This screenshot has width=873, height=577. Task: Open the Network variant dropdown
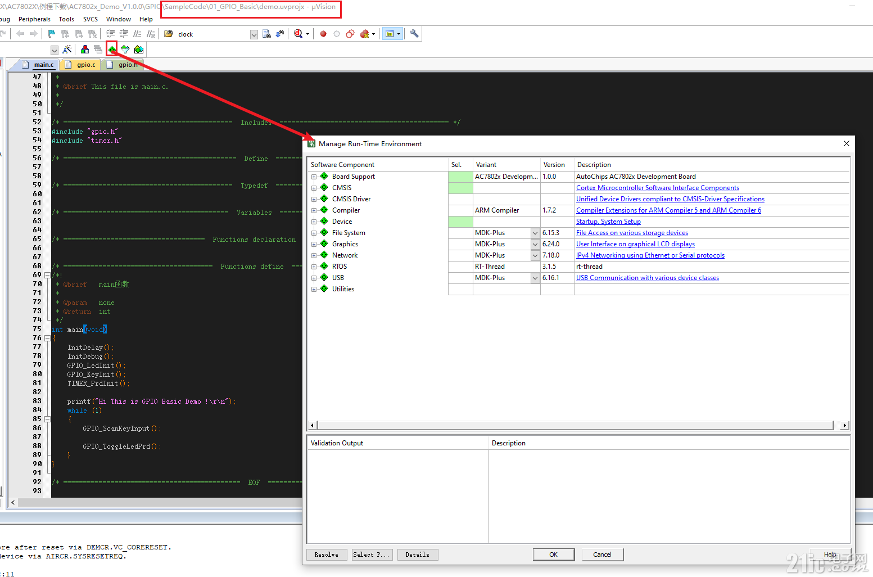point(535,255)
